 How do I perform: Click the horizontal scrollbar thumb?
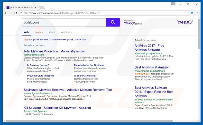89,121
